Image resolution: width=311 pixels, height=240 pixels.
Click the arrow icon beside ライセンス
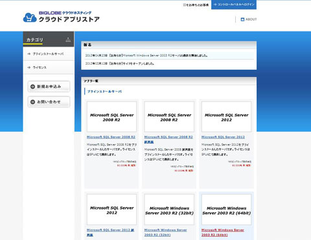click(29, 67)
